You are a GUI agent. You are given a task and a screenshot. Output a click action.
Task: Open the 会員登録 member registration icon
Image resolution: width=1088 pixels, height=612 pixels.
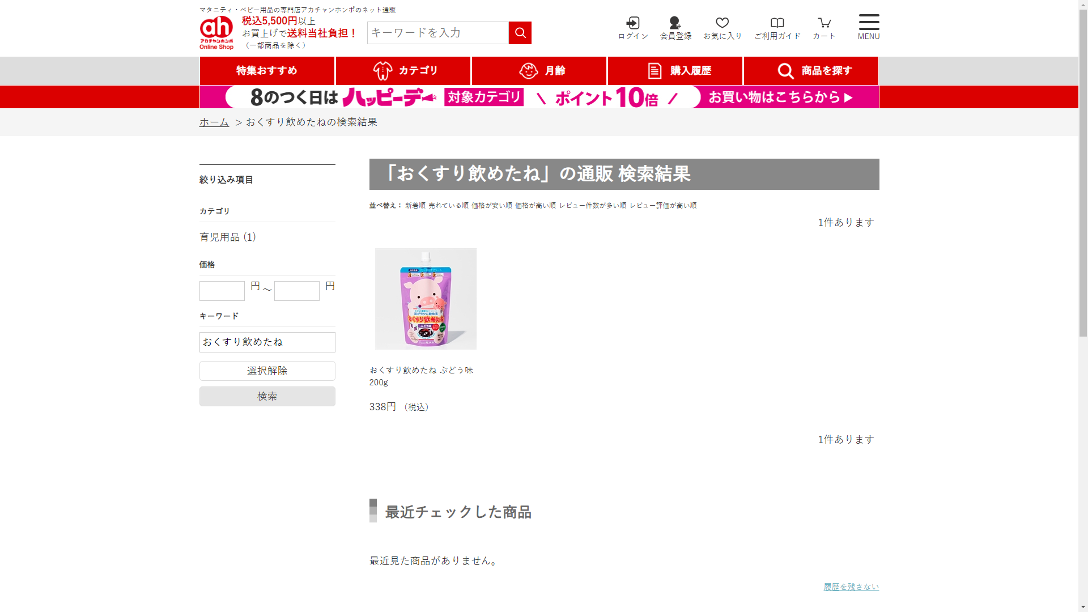click(675, 28)
